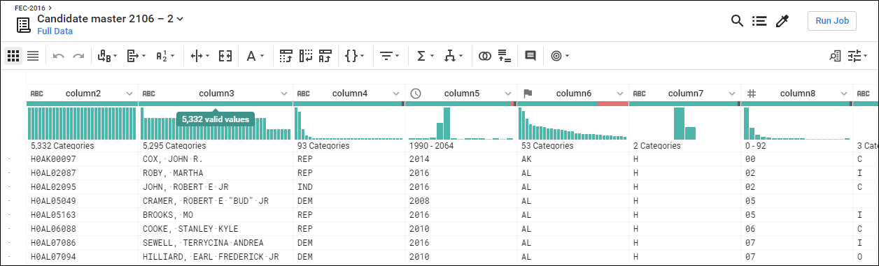This screenshot has width=879, height=266.
Task: Click the join datasets overlapping circles icon
Action: pos(485,56)
